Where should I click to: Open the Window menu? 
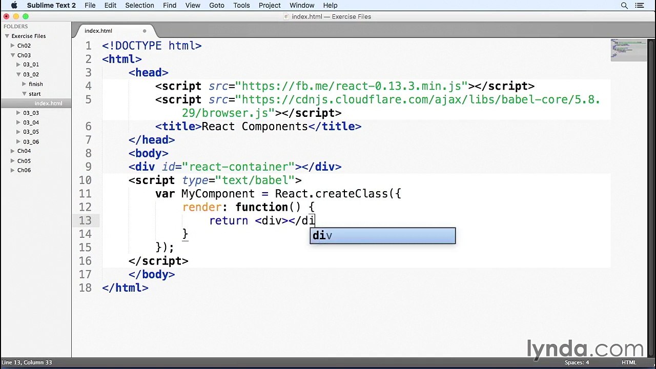(x=302, y=5)
